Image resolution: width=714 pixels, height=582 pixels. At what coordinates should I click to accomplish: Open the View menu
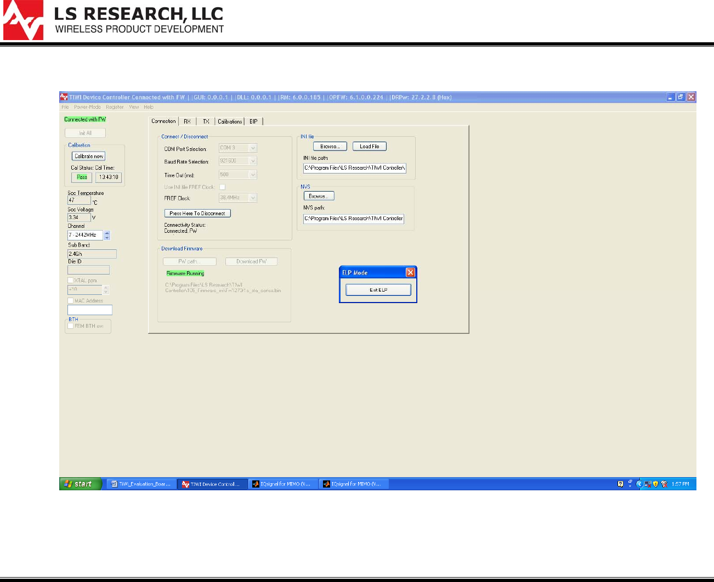134,107
